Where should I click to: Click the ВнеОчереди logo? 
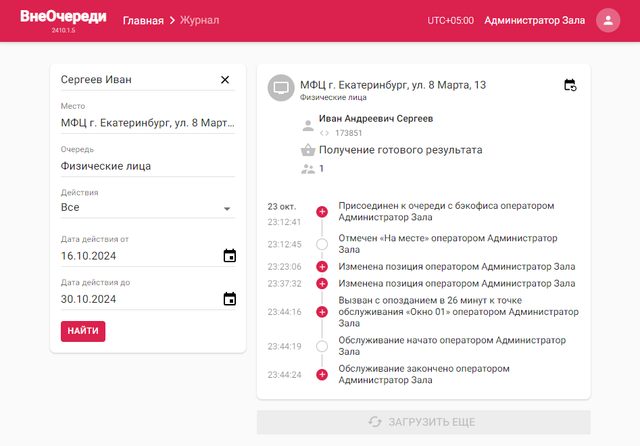pos(64,16)
